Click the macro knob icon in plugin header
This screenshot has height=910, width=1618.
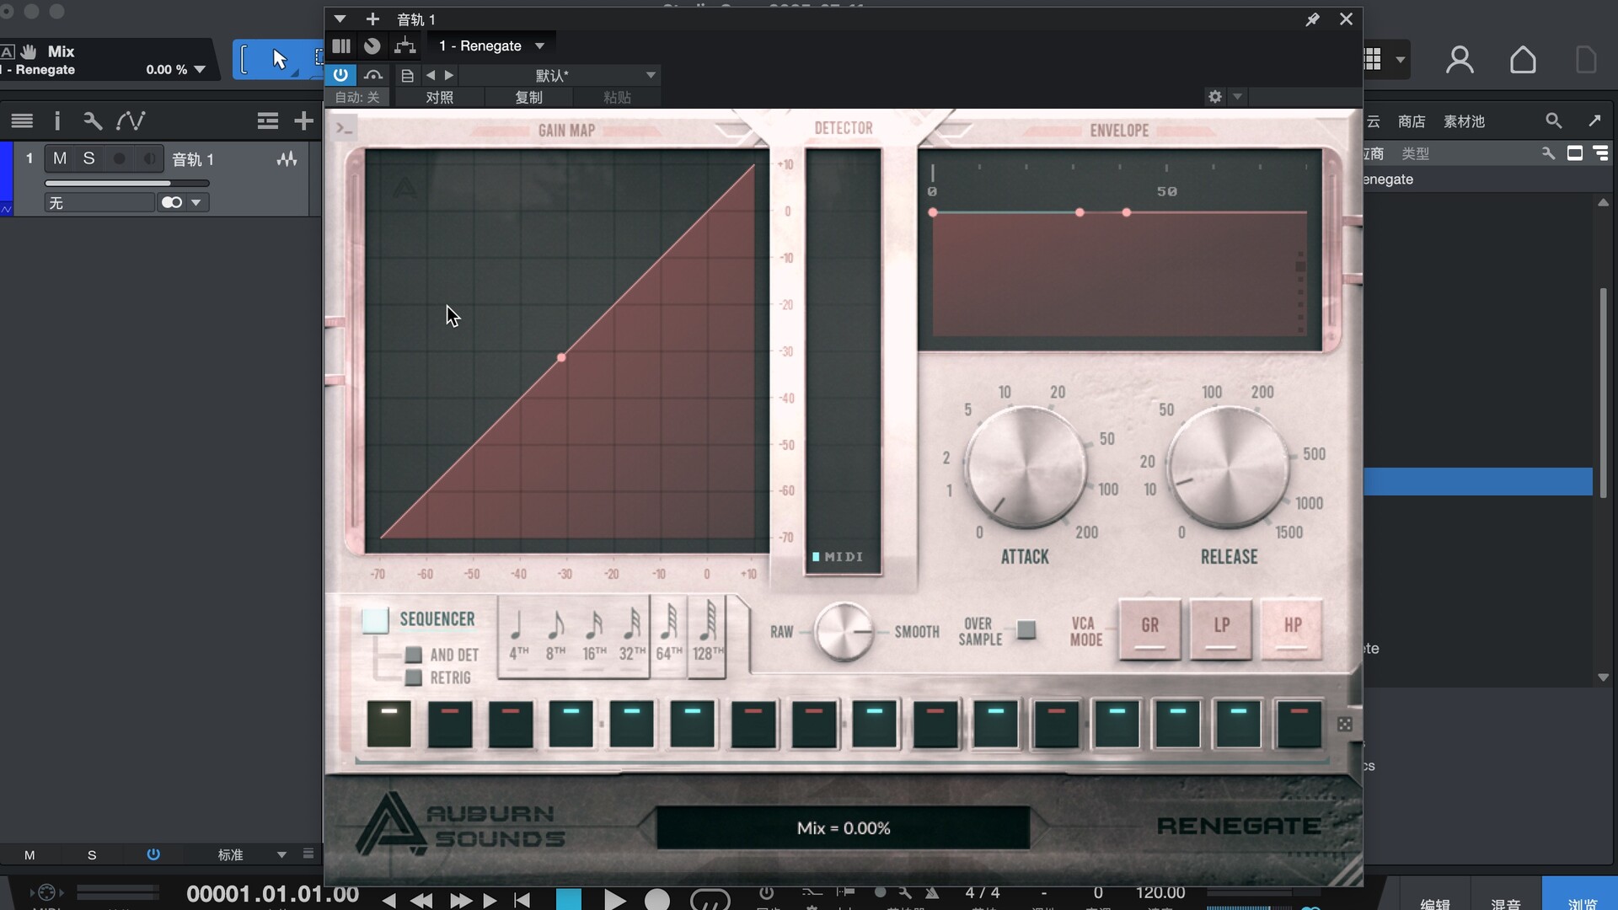click(372, 45)
